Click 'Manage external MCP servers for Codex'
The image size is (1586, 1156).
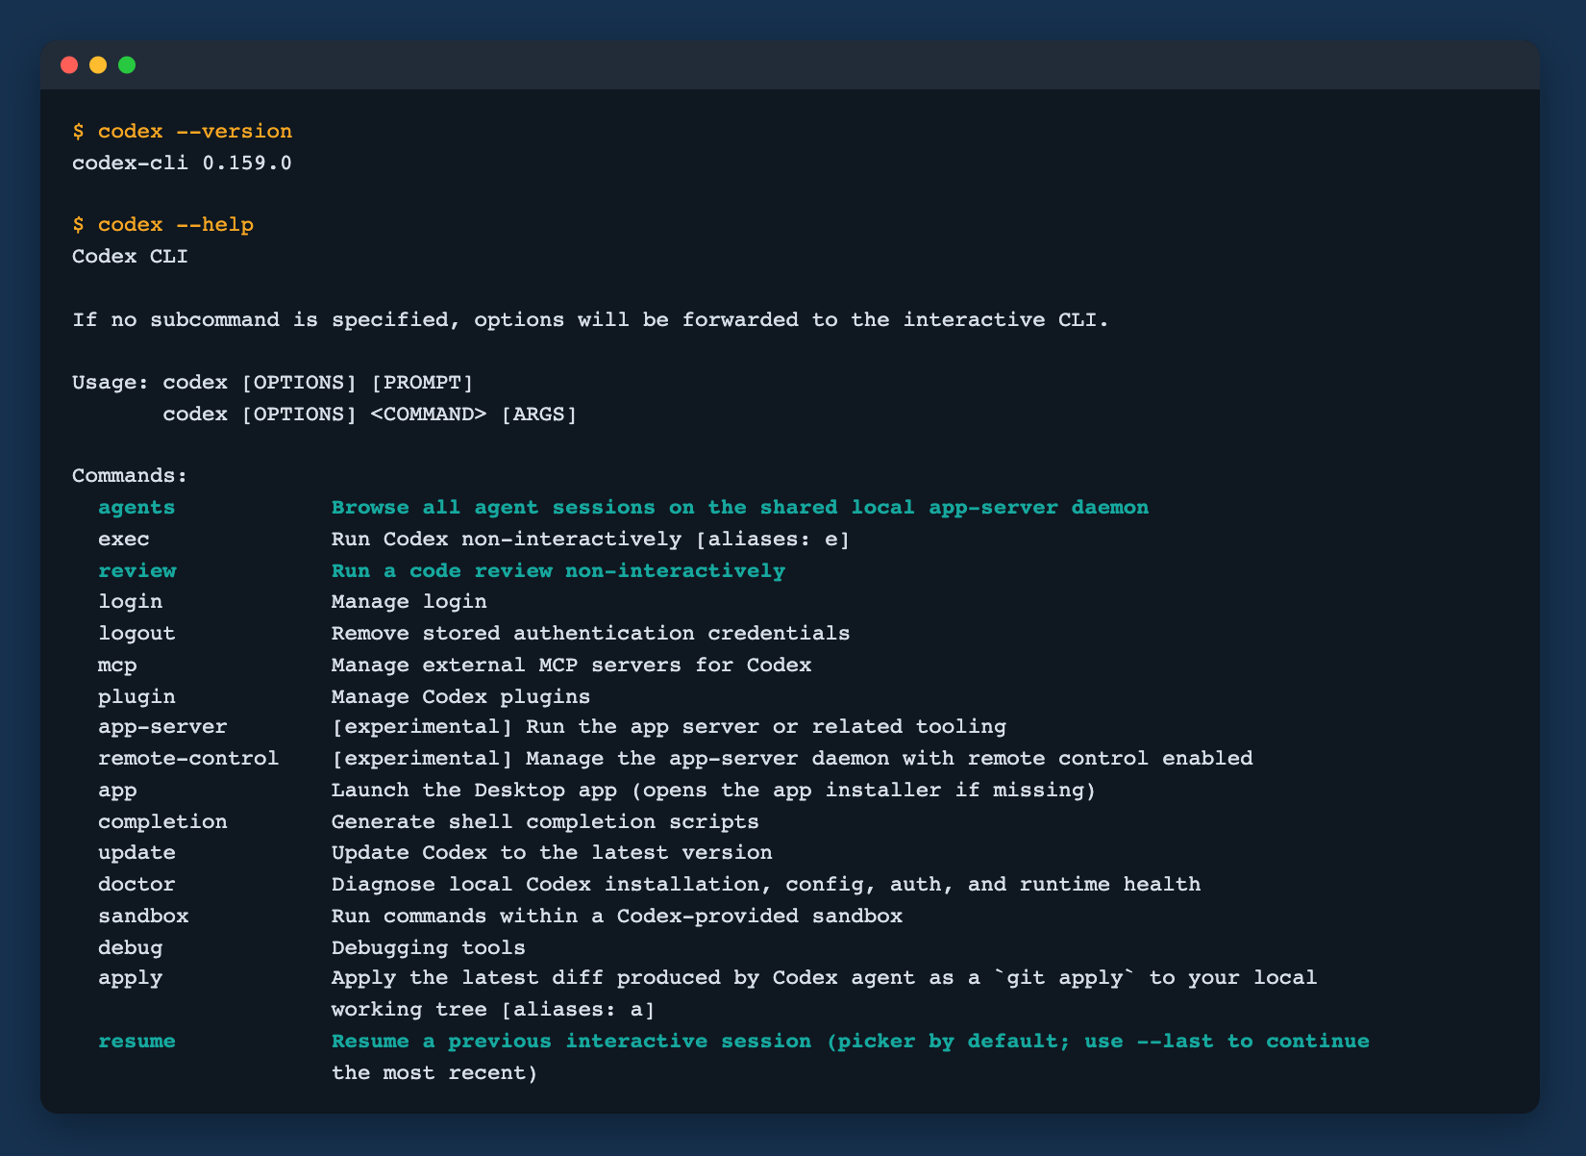572,665
